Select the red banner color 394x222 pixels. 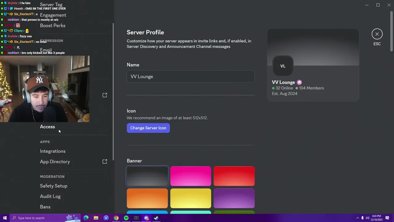pyautogui.click(x=234, y=176)
